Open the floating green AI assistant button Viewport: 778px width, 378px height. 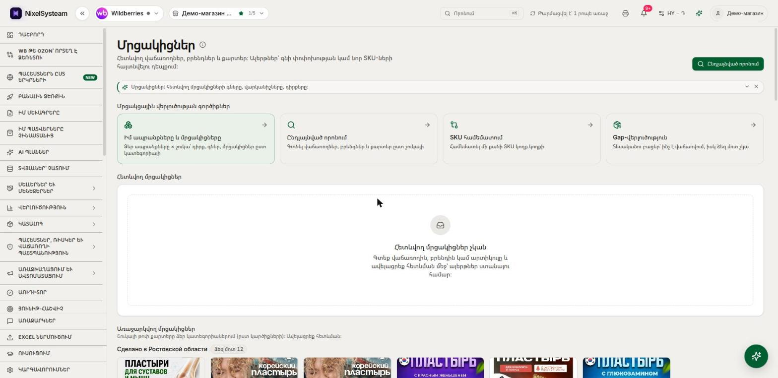(756, 356)
